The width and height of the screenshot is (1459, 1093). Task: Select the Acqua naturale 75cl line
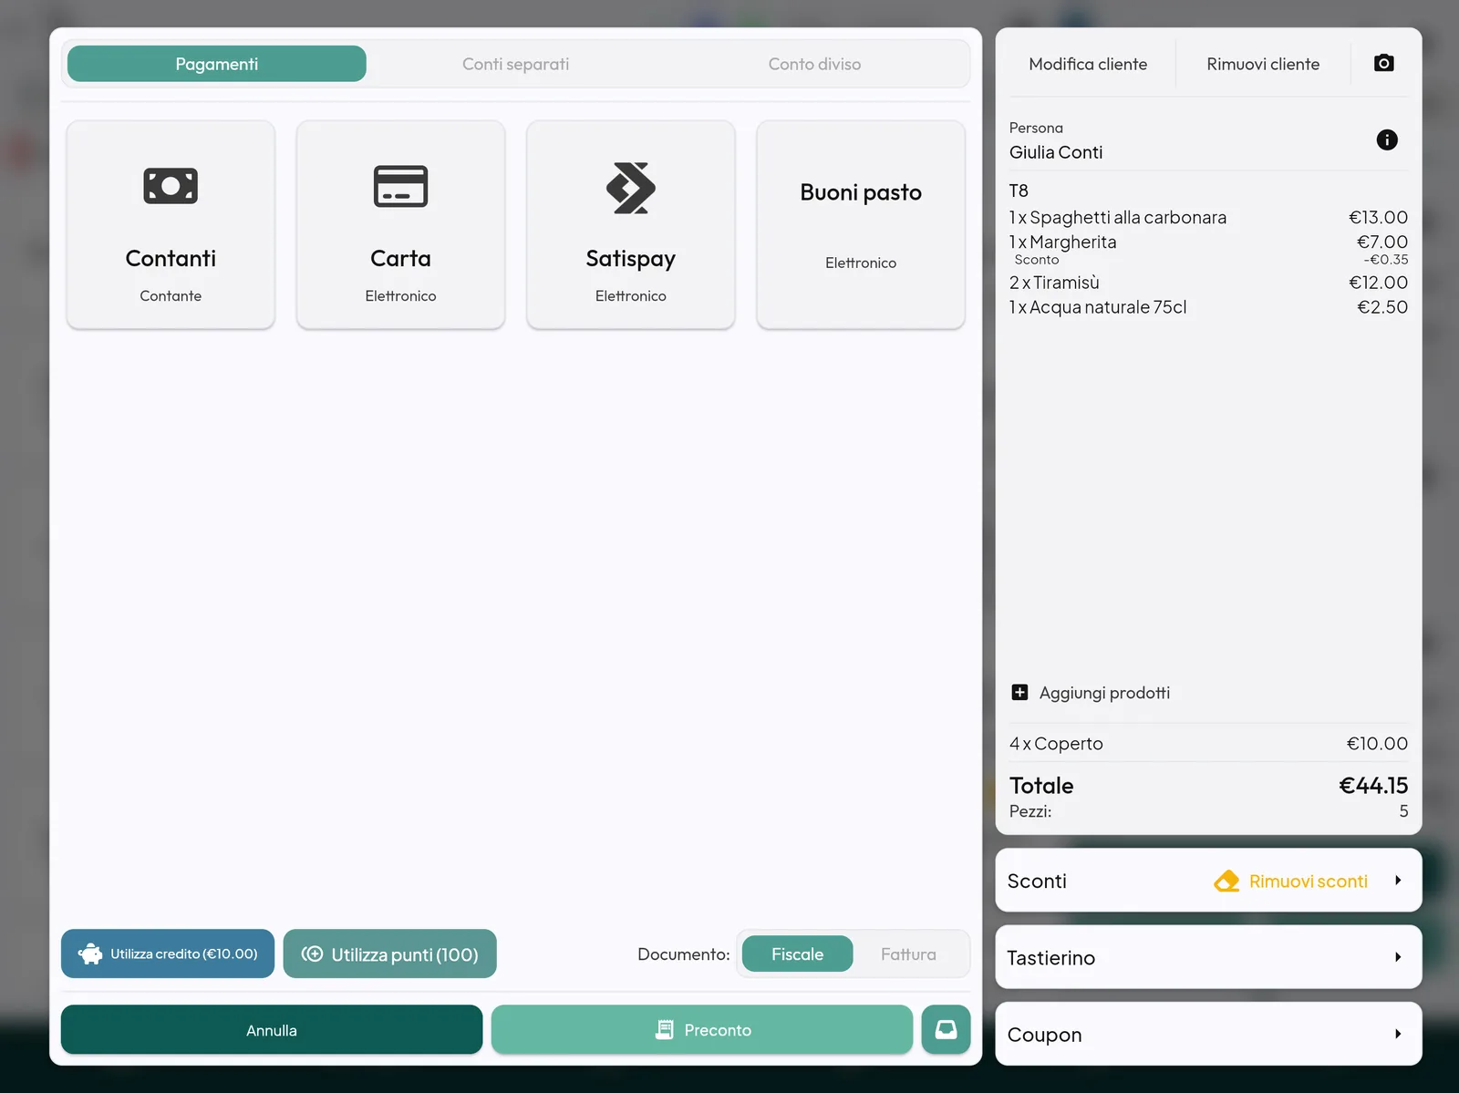1208,307
